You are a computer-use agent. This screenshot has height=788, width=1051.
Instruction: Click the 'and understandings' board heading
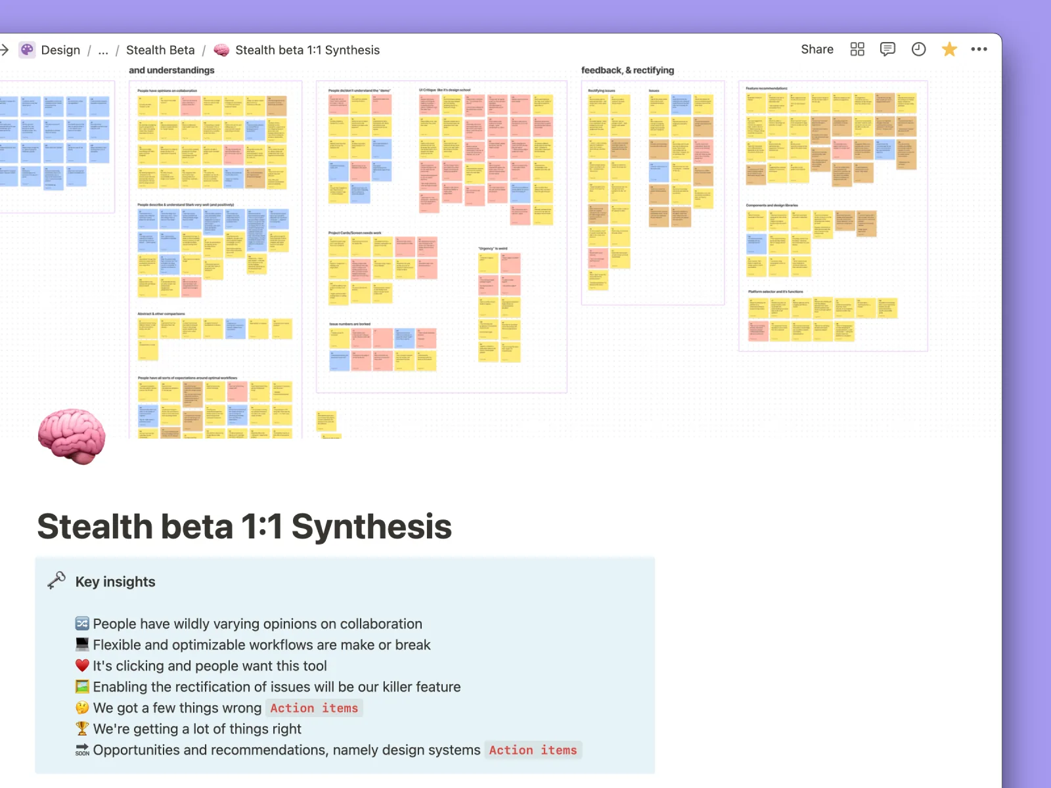171,70
